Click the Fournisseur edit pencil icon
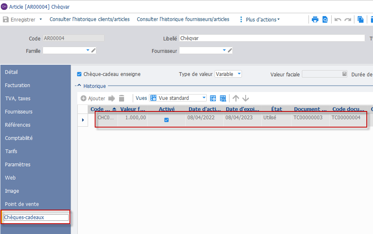 pyautogui.click(x=230, y=50)
